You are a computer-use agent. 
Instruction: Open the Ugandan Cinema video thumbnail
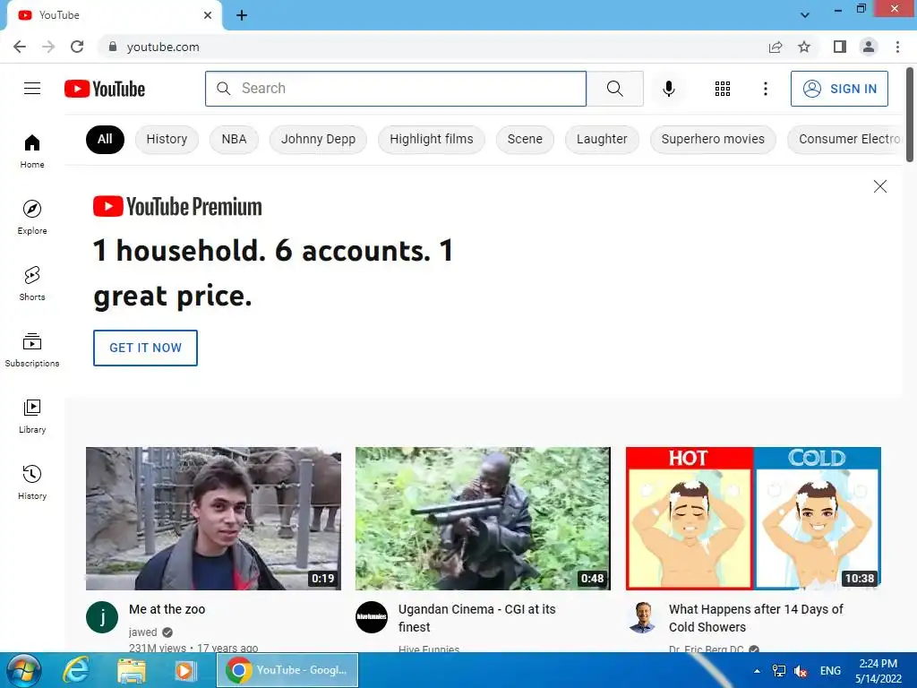tap(483, 519)
